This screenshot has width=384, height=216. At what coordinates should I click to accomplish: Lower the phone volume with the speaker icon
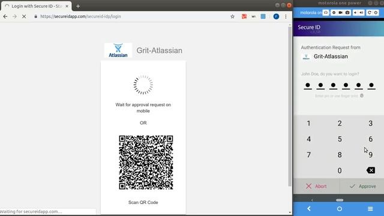pos(355,13)
